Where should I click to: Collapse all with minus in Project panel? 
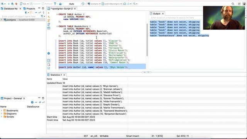tap(36, 102)
